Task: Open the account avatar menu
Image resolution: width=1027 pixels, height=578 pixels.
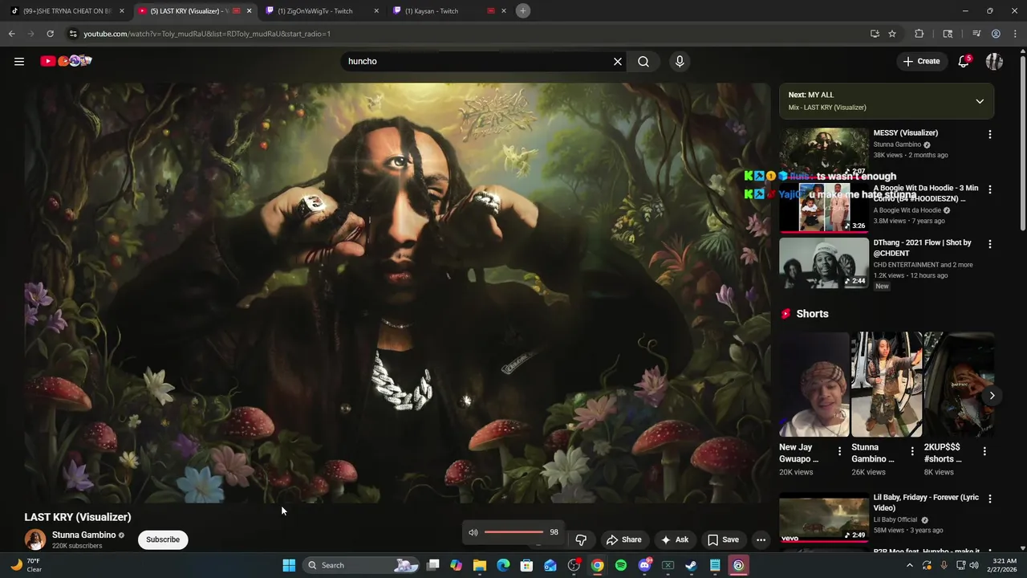Action: click(x=994, y=61)
